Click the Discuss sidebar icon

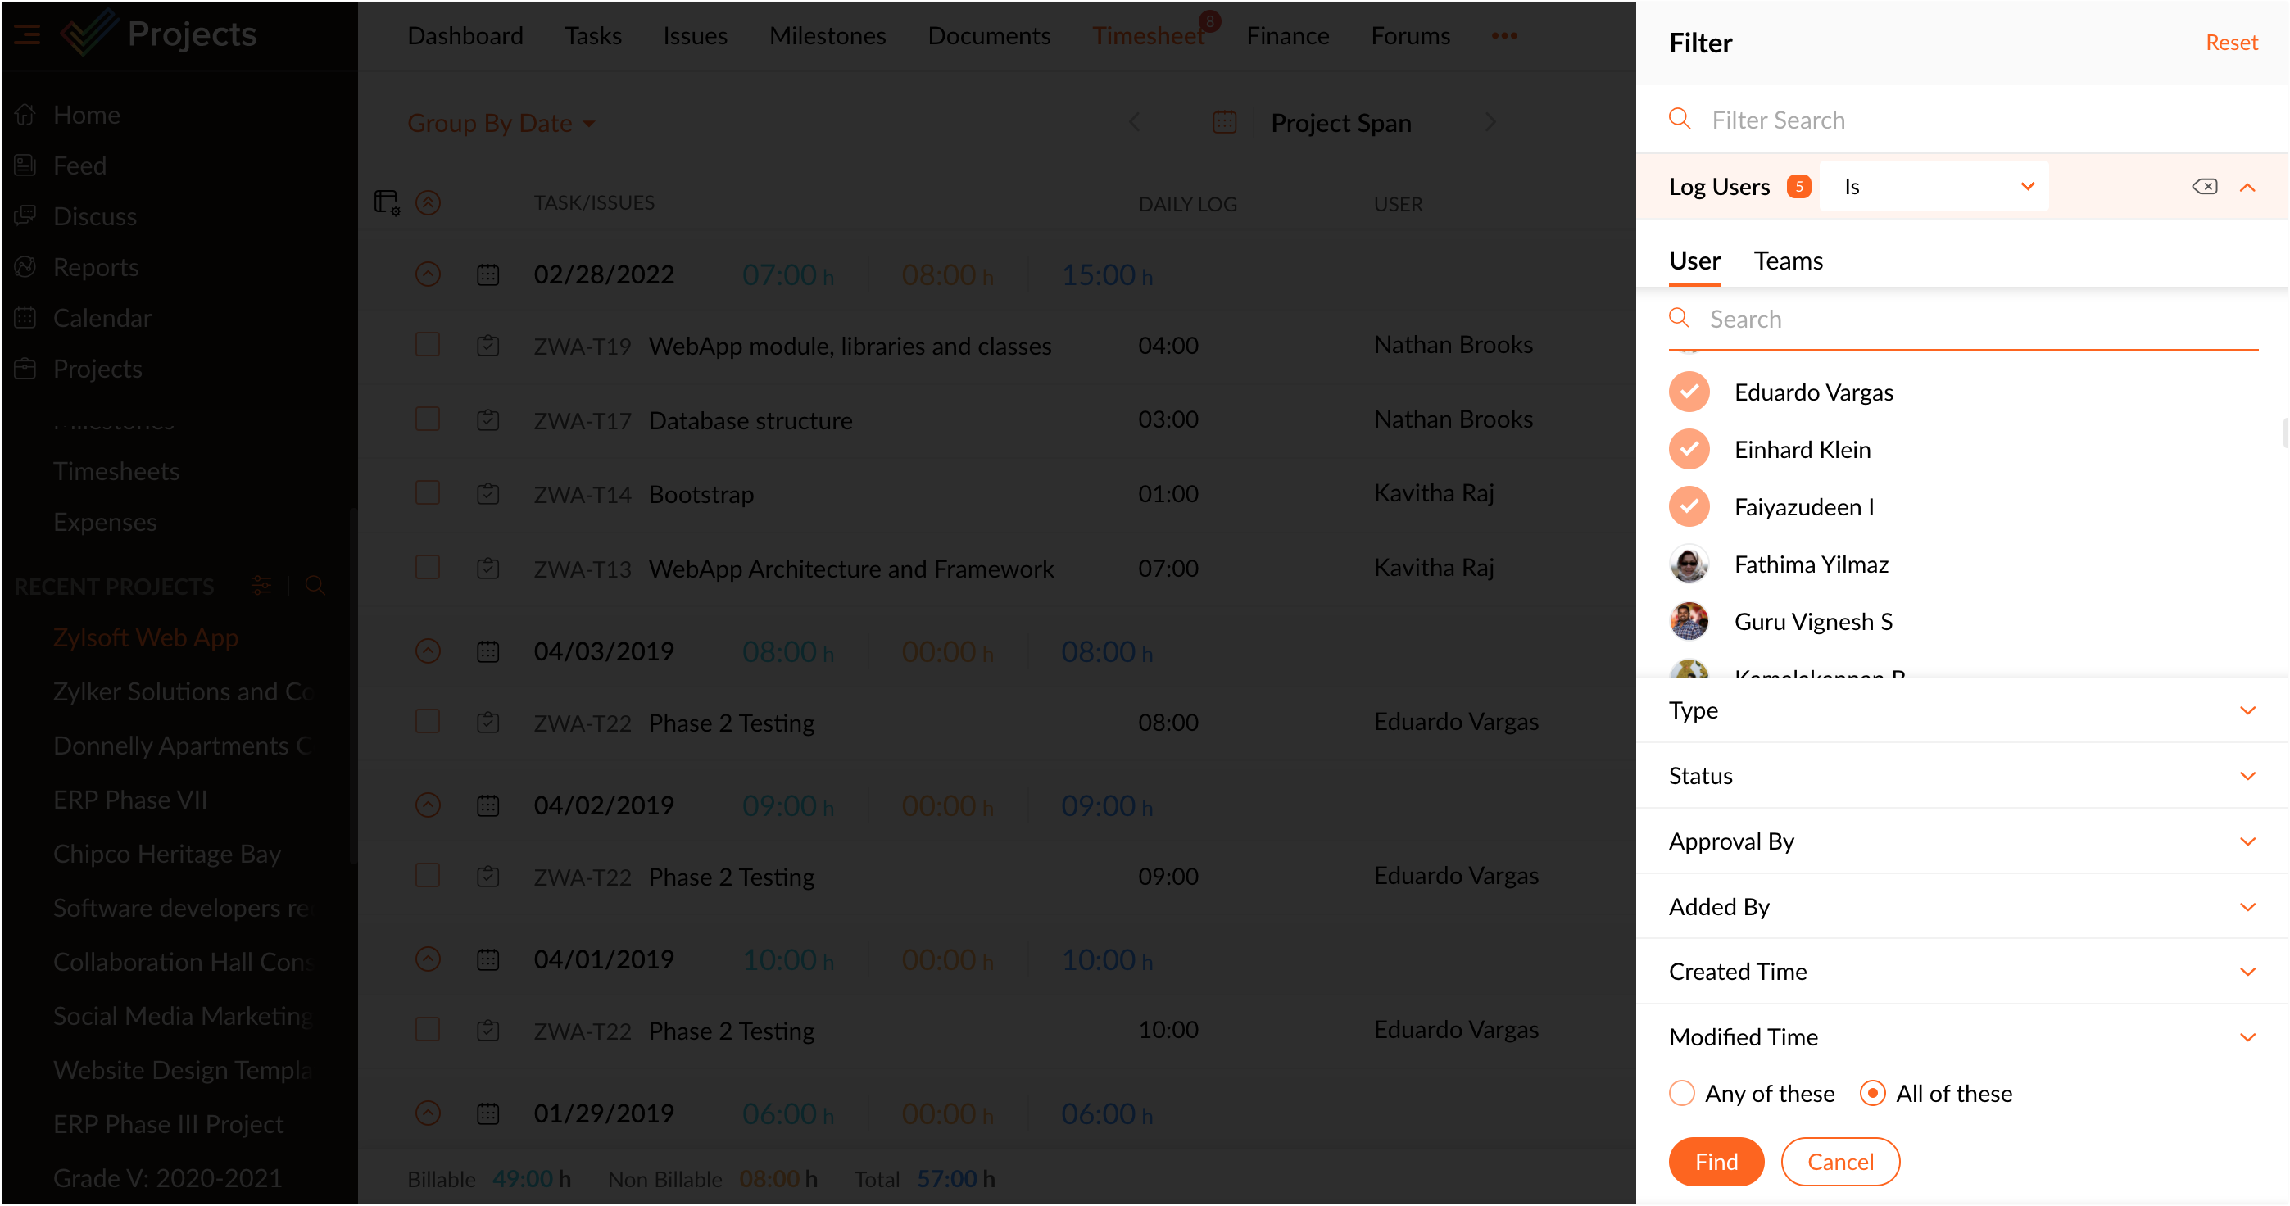pos(25,216)
